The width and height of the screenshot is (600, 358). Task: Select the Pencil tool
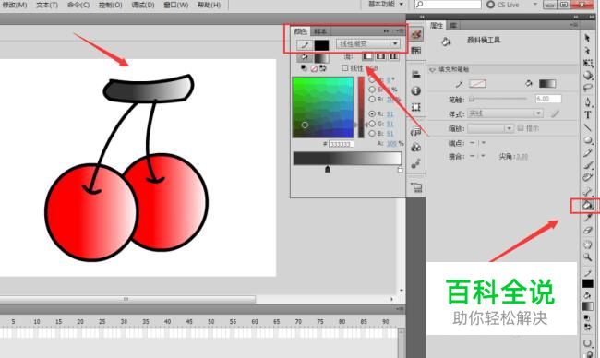point(588,153)
